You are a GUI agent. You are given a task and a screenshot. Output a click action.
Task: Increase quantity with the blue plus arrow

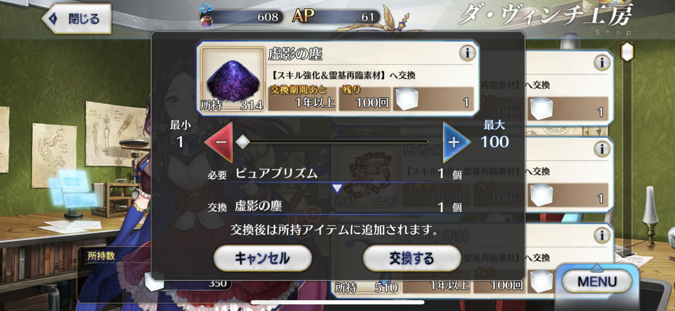[x=456, y=142]
